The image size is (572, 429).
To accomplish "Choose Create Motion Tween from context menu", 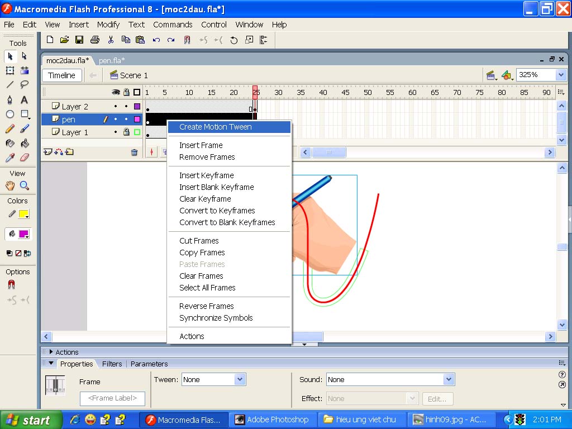I will click(x=229, y=127).
